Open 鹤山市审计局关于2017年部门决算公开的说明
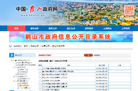The image size is (138, 91). [58, 71]
